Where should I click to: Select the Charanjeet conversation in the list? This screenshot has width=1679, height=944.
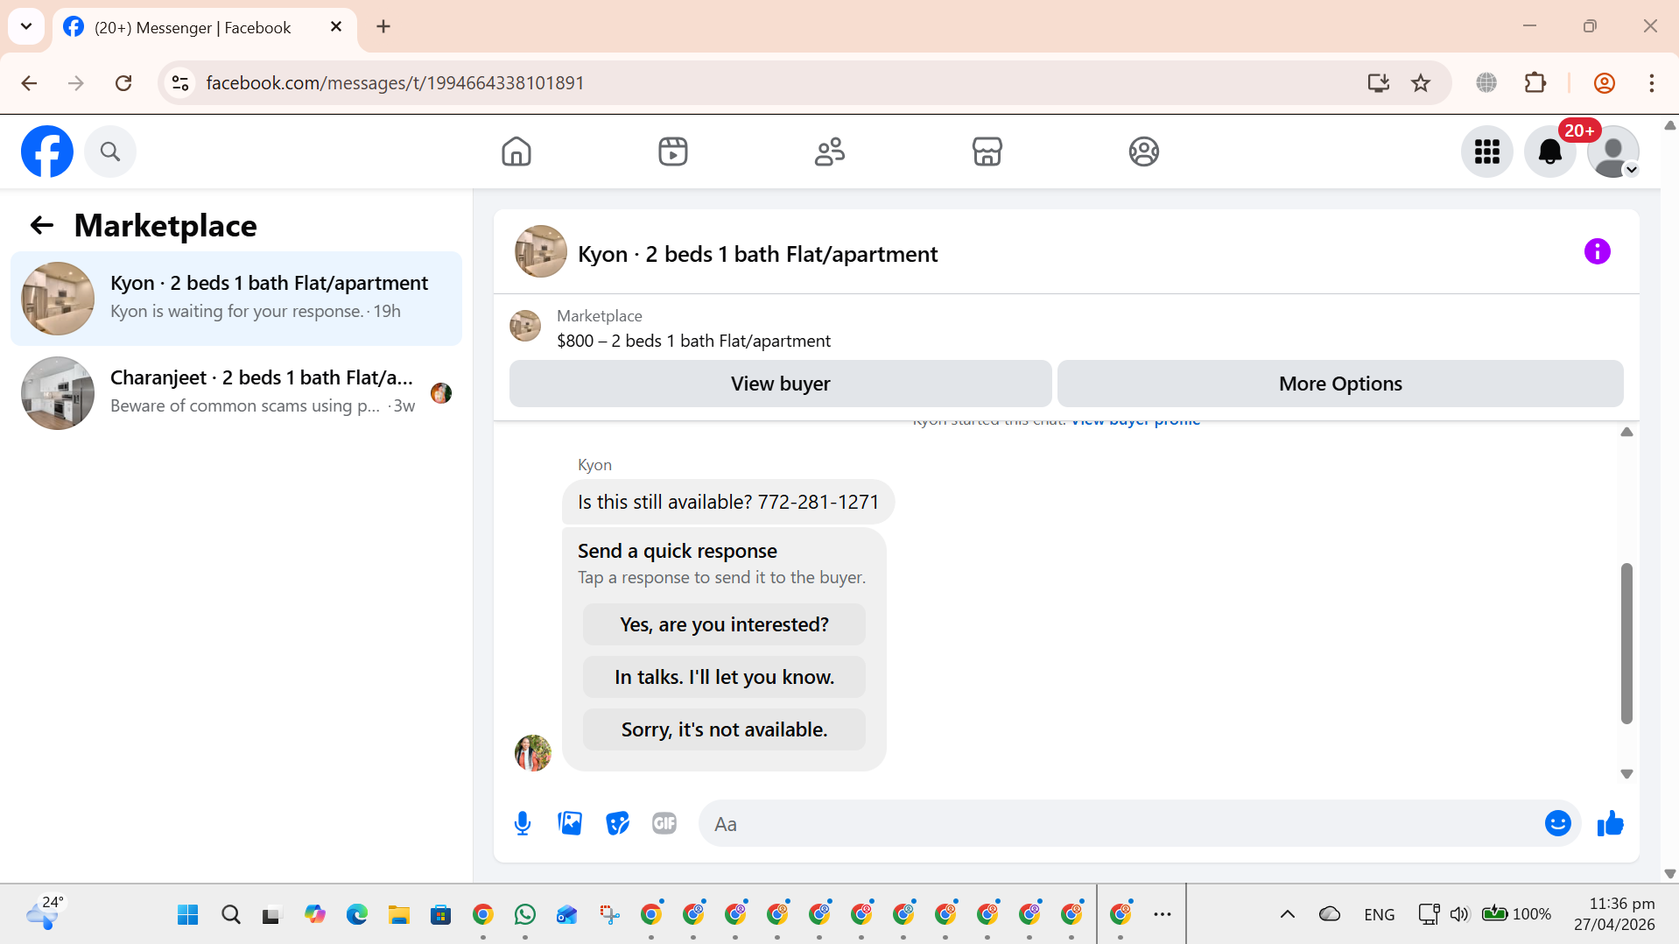[x=236, y=393]
